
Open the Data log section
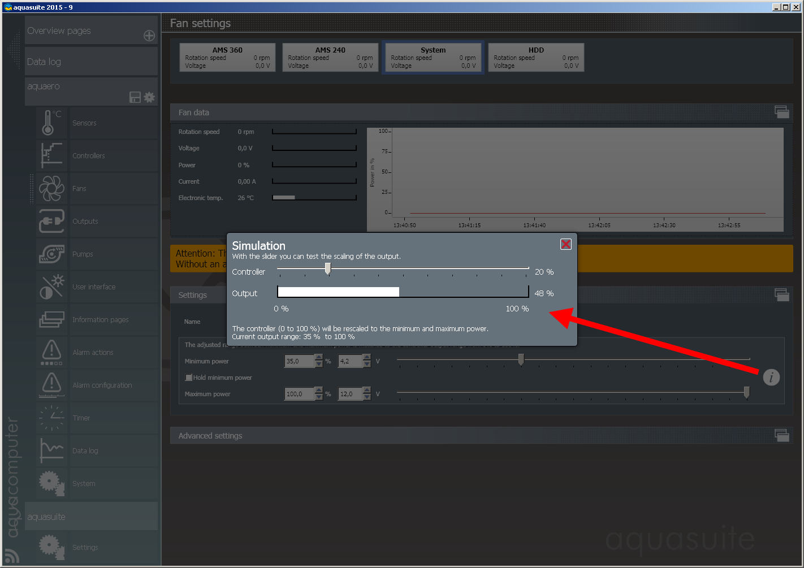90,62
